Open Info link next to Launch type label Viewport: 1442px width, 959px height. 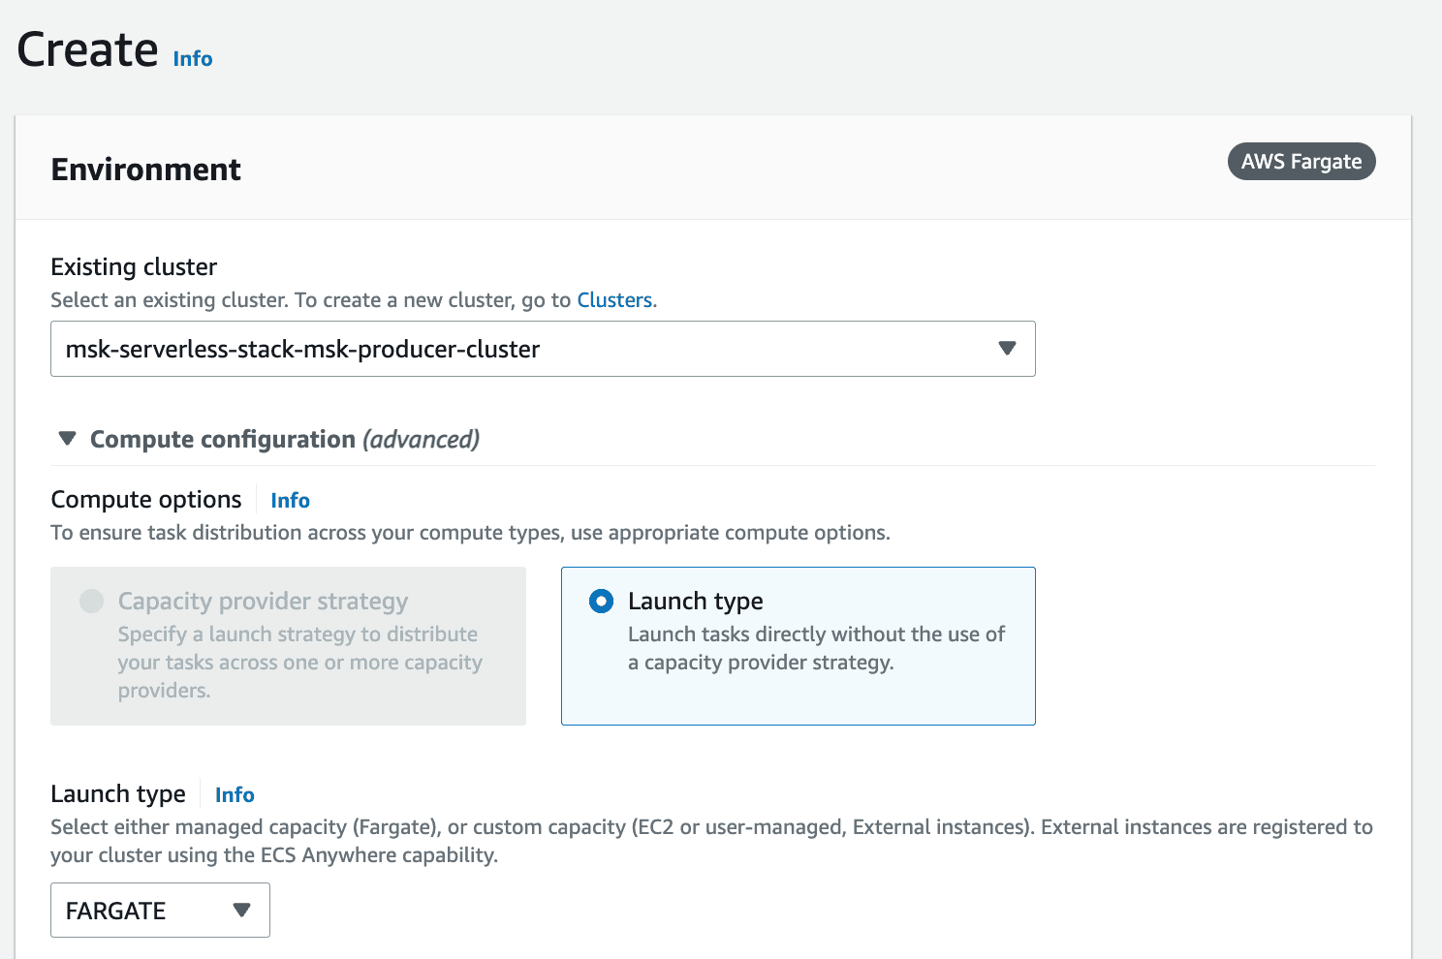pos(235,794)
